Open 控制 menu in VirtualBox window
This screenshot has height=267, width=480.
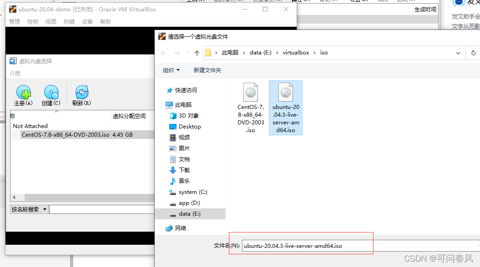pyautogui.click(x=32, y=22)
